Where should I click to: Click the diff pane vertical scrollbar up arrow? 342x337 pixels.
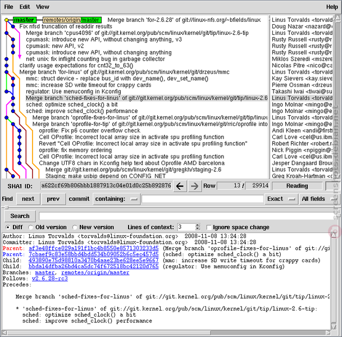pos(334,235)
